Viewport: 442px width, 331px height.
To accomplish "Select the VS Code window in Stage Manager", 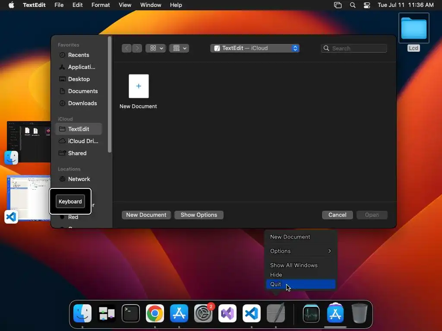I will coord(28,198).
